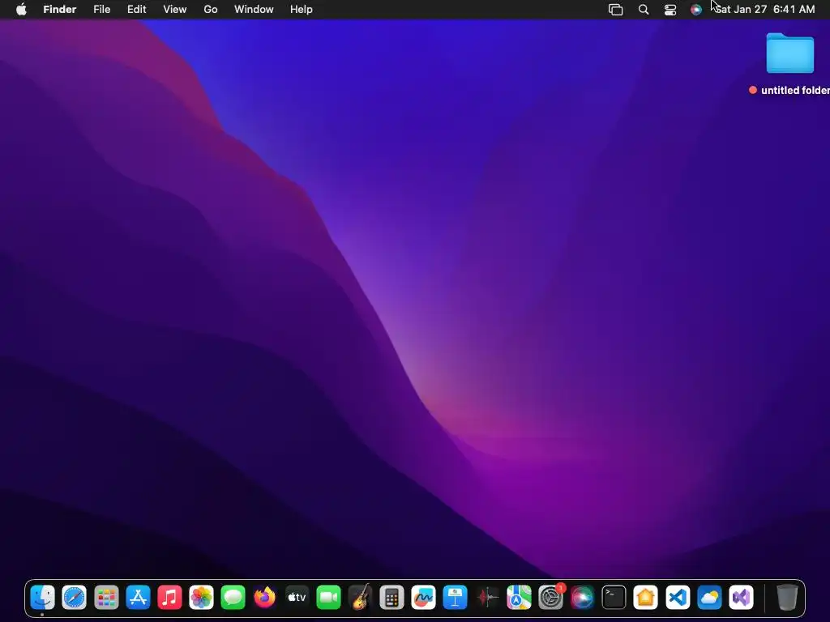Open Control Center in menu bar

(670, 10)
